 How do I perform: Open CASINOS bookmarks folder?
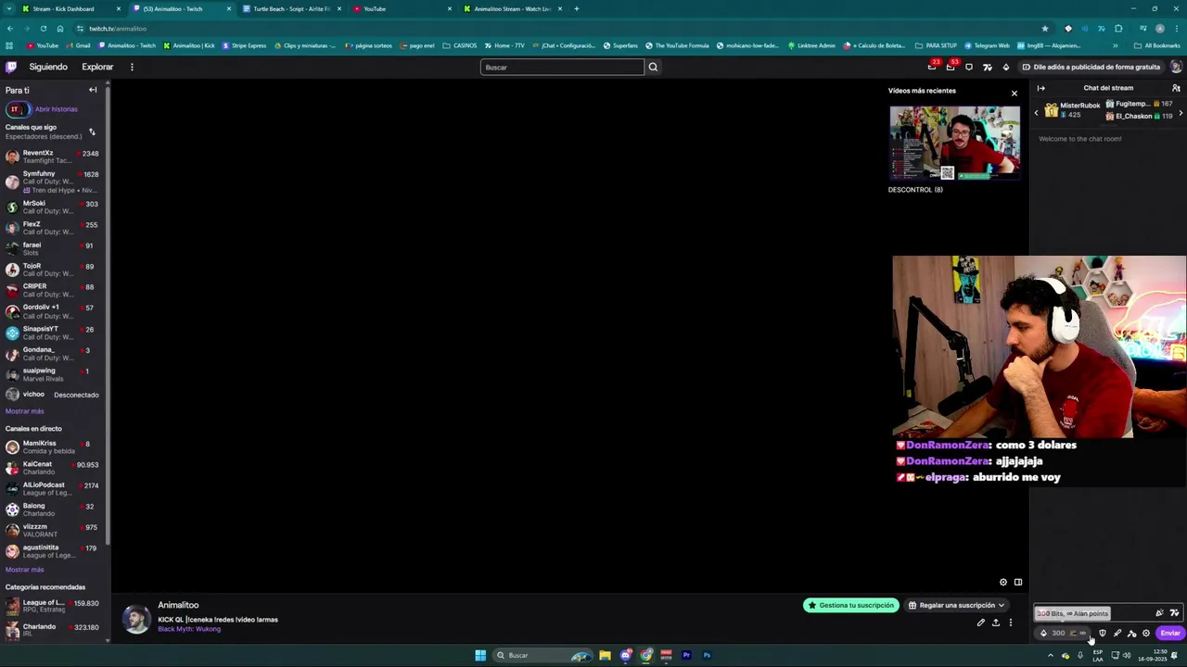click(460, 45)
